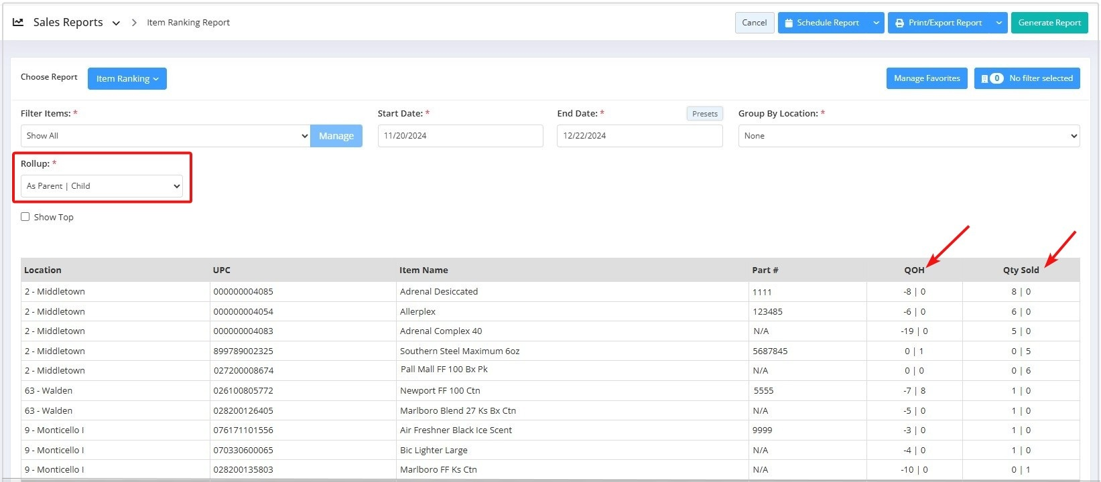The width and height of the screenshot is (1101, 482).
Task: Click the printer icon on Print/Export Report
Action: (899, 23)
